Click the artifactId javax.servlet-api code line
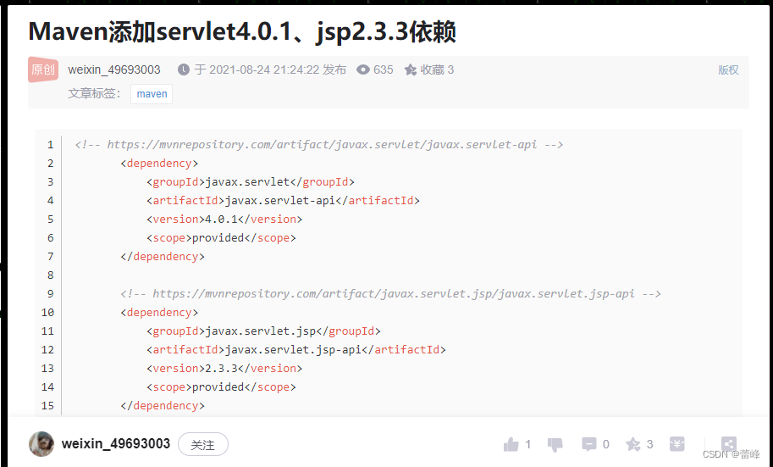773x467 pixels. [283, 200]
